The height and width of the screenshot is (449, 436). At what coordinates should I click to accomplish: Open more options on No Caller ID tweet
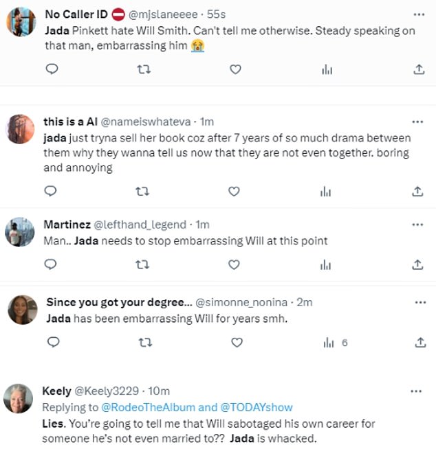click(417, 14)
